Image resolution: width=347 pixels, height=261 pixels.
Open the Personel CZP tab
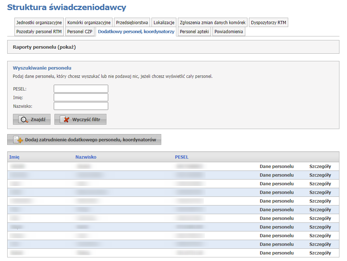80,32
